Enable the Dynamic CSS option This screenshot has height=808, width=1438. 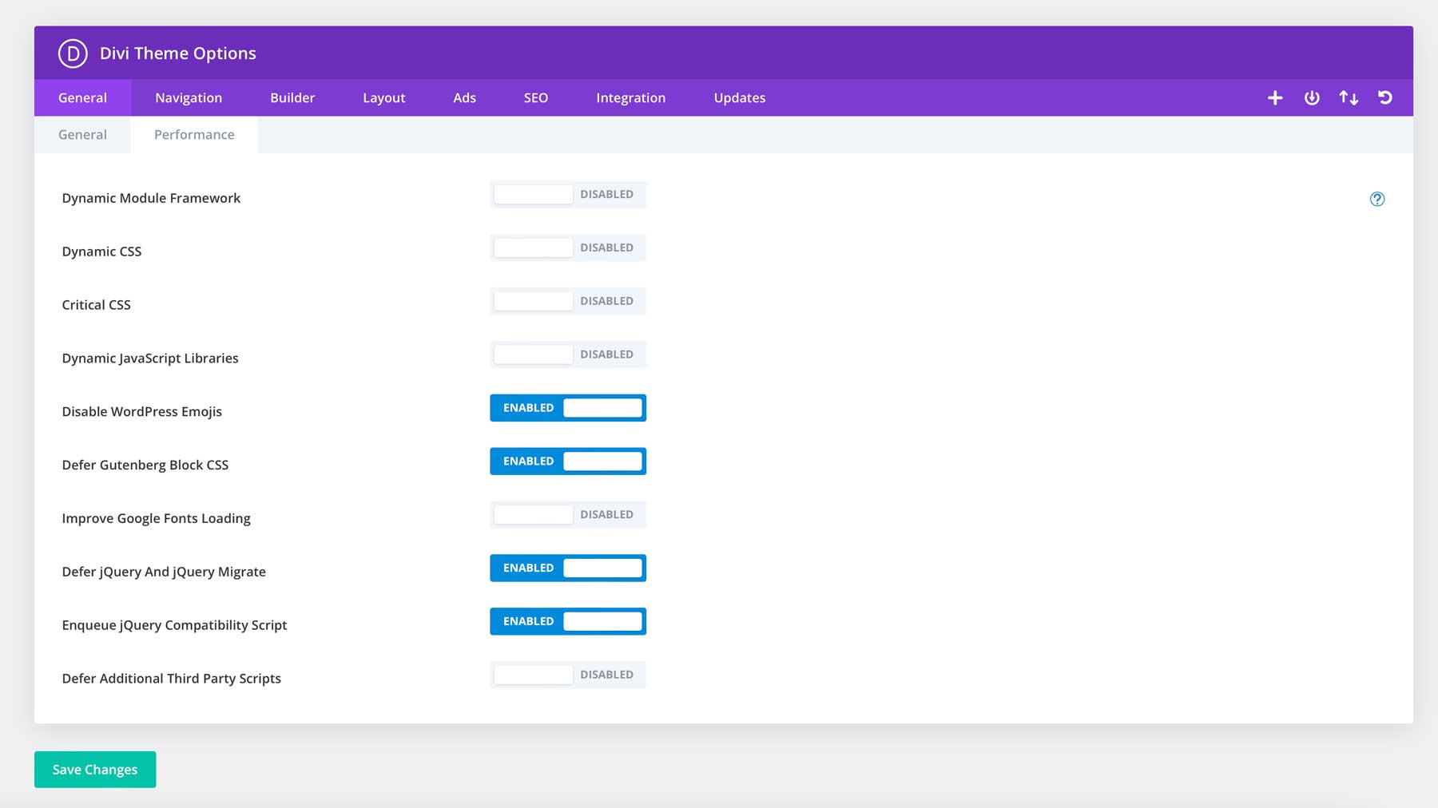(x=568, y=248)
